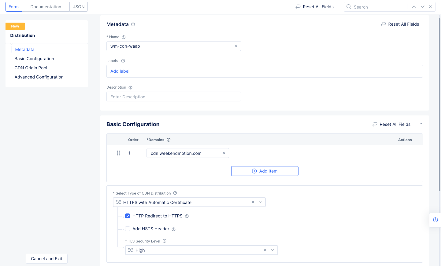The image size is (441, 266).
Task: Click the TLS Security Level help icon
Action: click(165, 241)
